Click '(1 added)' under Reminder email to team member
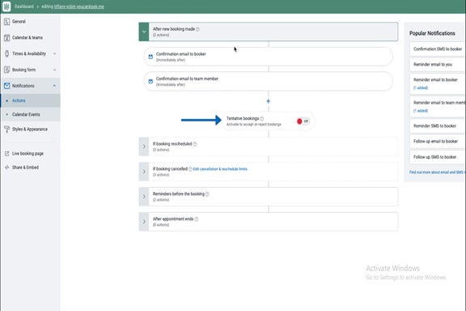Screen dimensions: 466x311 [421, 111]
